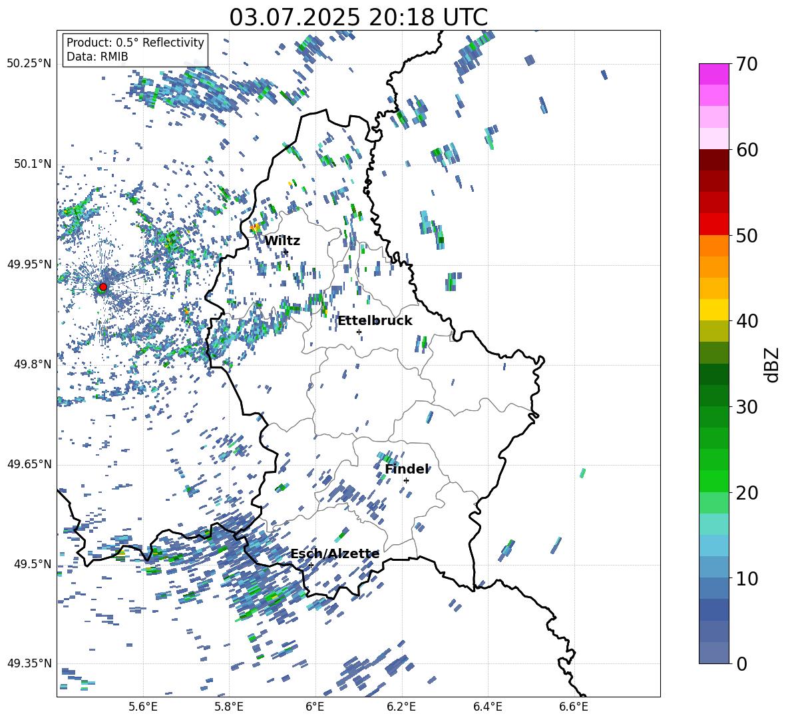Click the magenta top swatch of the colorbar
The image size is (788, 720).
713,74
